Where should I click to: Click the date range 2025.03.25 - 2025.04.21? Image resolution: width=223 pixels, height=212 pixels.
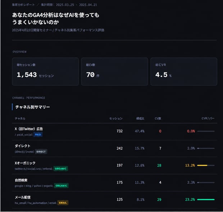coord(76,5)
